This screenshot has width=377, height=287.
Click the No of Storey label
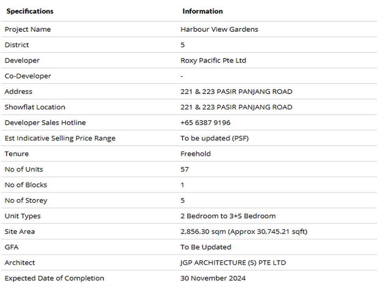[x=26, y=200]
